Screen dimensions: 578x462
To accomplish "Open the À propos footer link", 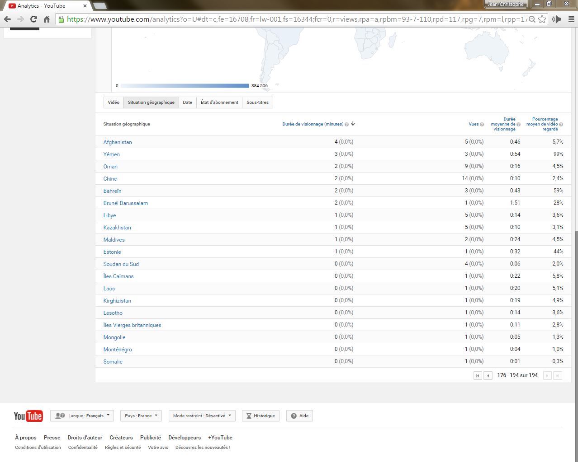I will click(x=26, y=438).
